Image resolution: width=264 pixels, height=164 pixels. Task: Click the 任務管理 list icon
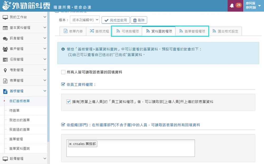coord(5,59)
